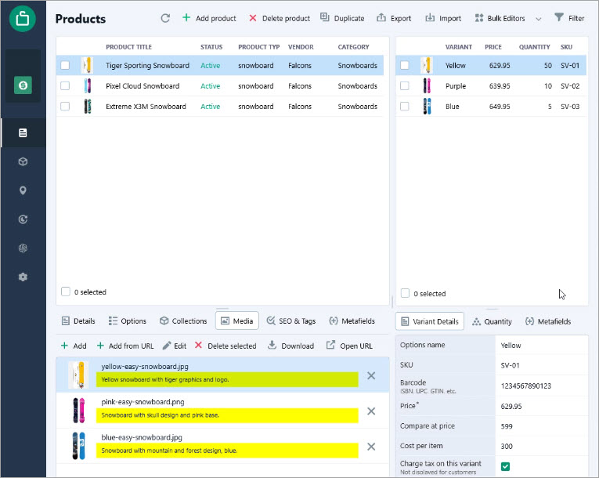Image resolution: width=599 pixels, height=478 pixels.
Task: Check the Yellow variant checkbox
Action: pos(405,65)
